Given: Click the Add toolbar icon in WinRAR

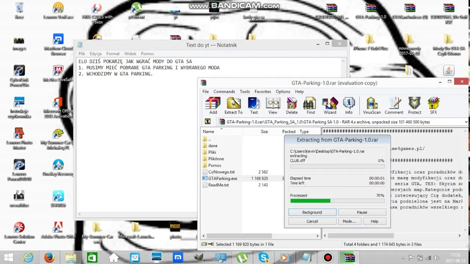Looking at the screenshot, I should click(x=213, y=106).
